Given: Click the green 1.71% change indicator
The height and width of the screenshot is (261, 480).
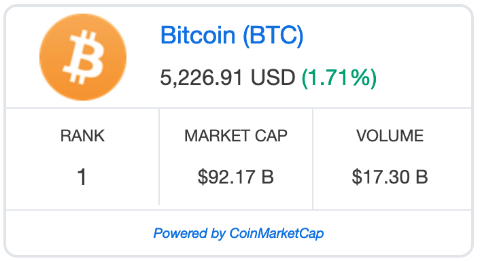Looking at the screenshot, I should [x=339, y=78].
